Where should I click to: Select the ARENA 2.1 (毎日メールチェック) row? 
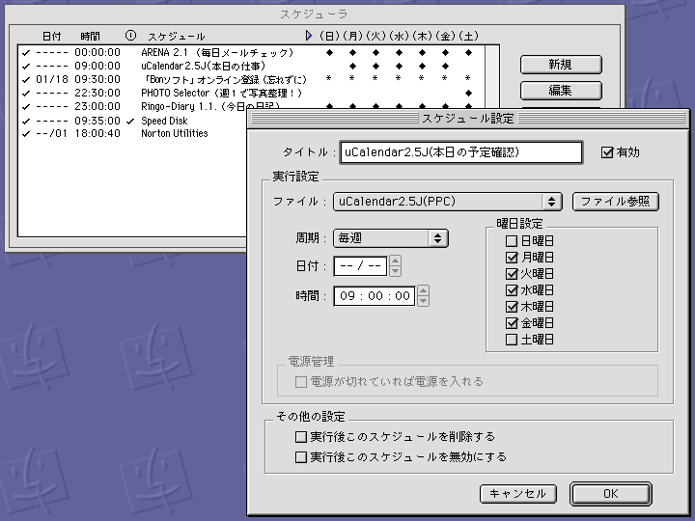[x=251, y=53]
